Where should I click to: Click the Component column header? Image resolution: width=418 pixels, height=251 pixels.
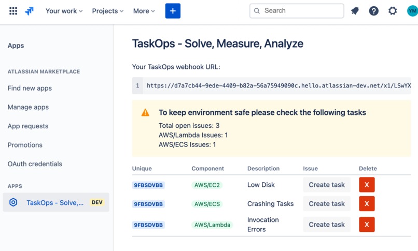click(x=207, y=168)
